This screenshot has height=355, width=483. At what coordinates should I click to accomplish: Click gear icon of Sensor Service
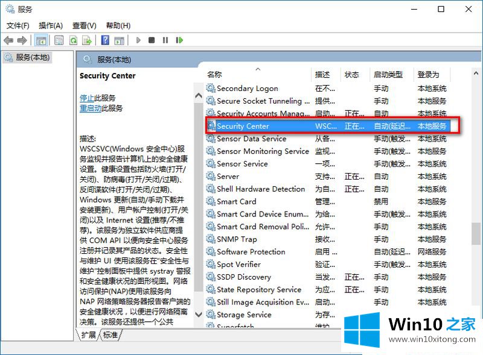coord(211,164)
